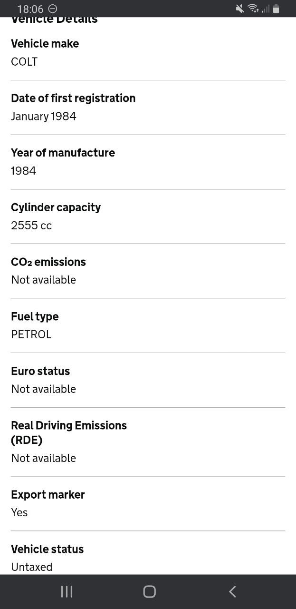The height and width of the screenshot is (609, 296).
Task: Open recent apps with three-bar icon
Action: [67, 591]
